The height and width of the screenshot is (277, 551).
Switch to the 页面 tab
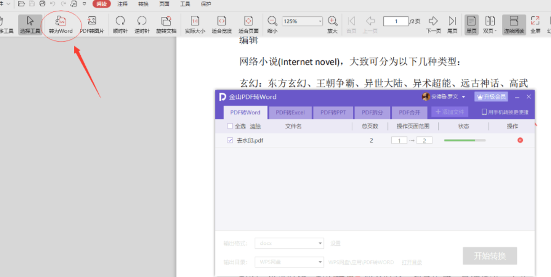click(164, 4)
